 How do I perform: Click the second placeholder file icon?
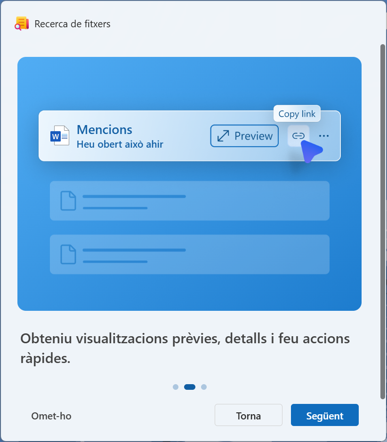[68, 254]
